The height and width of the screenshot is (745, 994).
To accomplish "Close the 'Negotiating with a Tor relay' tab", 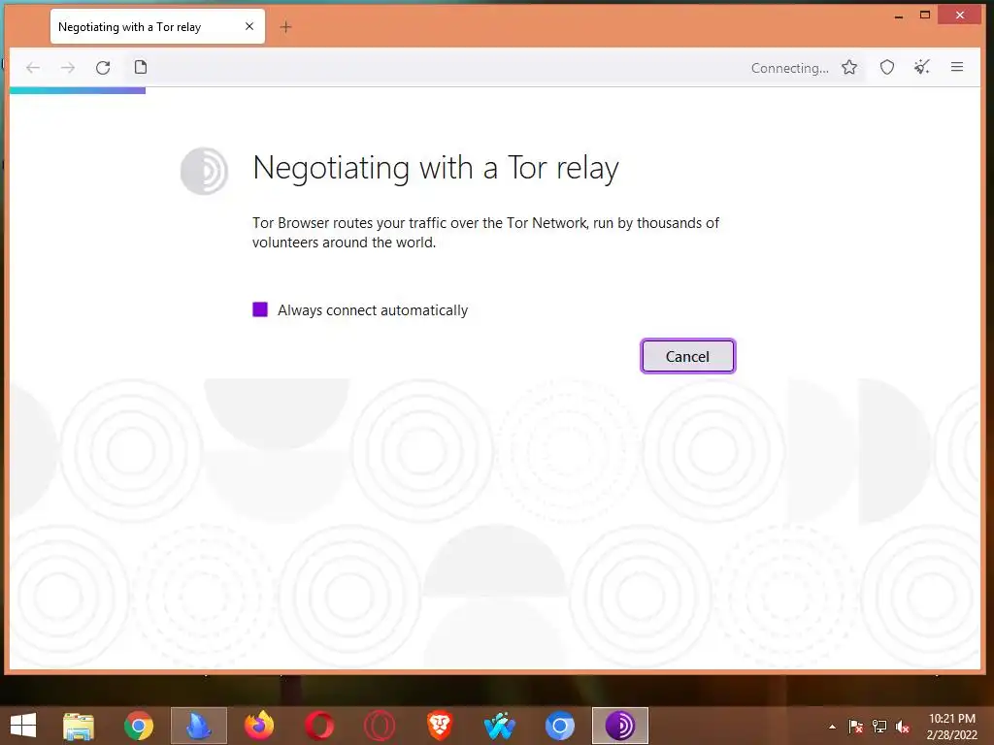I will (x=249, y=26).
